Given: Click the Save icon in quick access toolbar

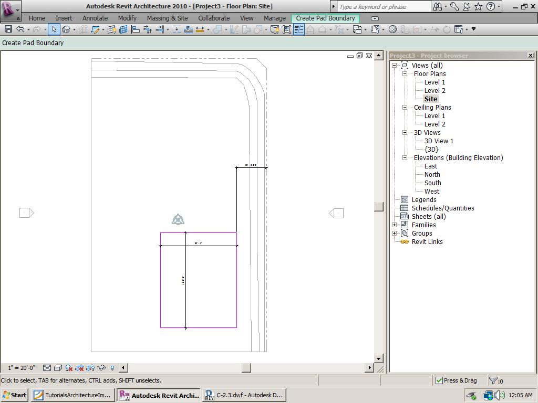Looking at the screenshot, I should tap(8, 29).
